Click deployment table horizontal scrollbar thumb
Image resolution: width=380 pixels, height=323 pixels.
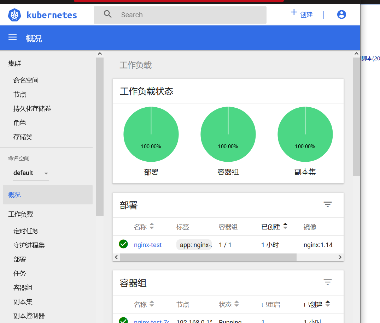(x=209, y=257)
